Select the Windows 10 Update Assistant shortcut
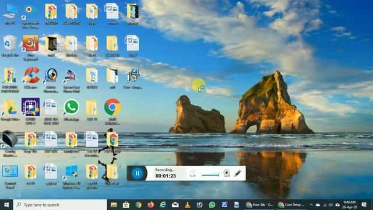Image resolution: width=373 pixels, height=210 pixels. (x=71, y=177)
